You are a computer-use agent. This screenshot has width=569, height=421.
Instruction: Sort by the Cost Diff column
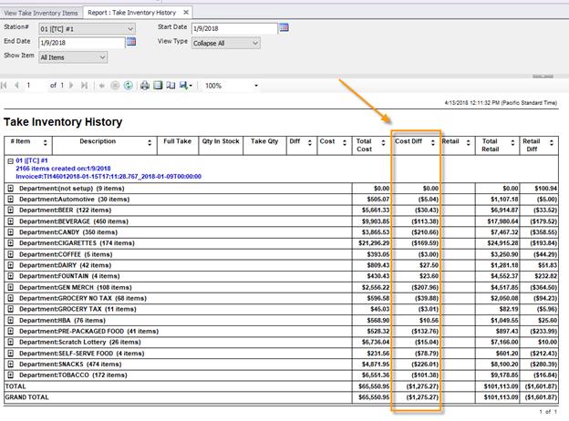(x=432, y=142)
